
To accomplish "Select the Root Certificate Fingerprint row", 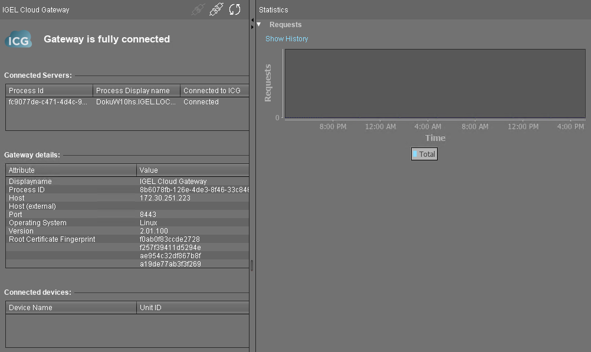I will point(71,239).
